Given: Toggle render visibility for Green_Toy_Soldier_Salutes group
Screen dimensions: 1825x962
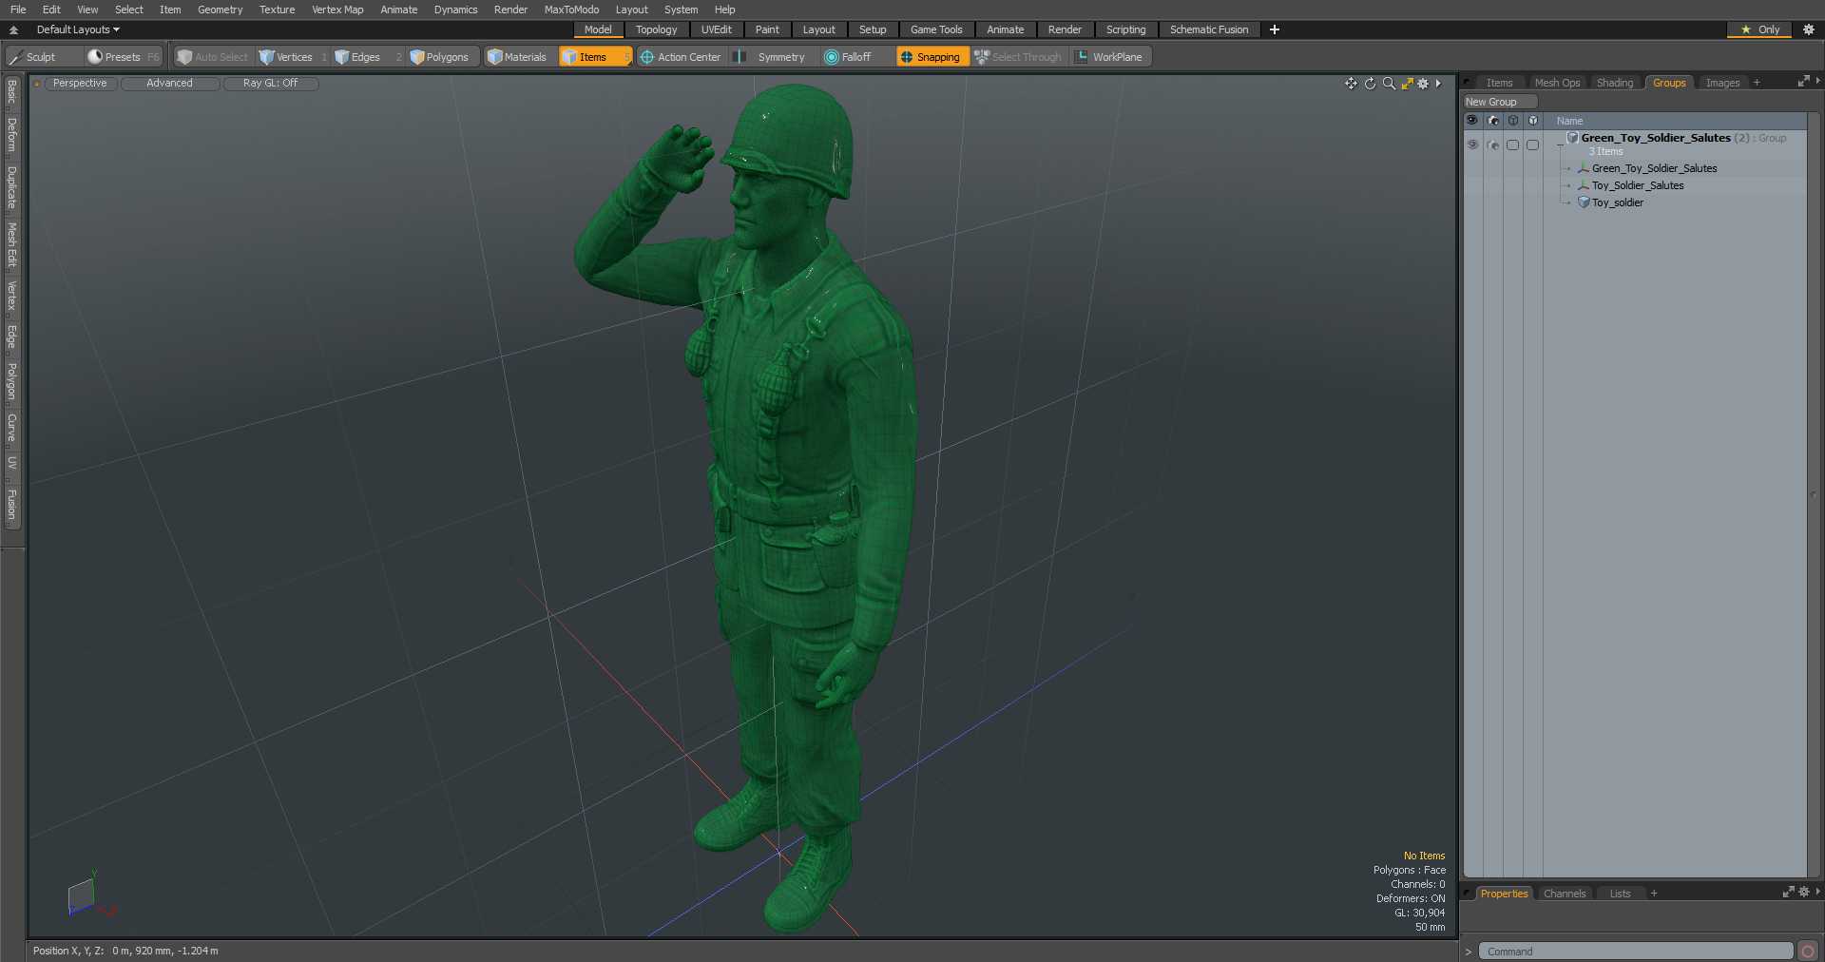Looking at the screenshot, I should pos(1493,144).
